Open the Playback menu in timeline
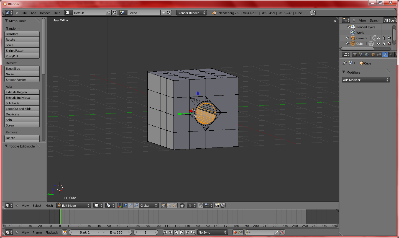This screenshot has width=399, height=238. tap(52, 232)
